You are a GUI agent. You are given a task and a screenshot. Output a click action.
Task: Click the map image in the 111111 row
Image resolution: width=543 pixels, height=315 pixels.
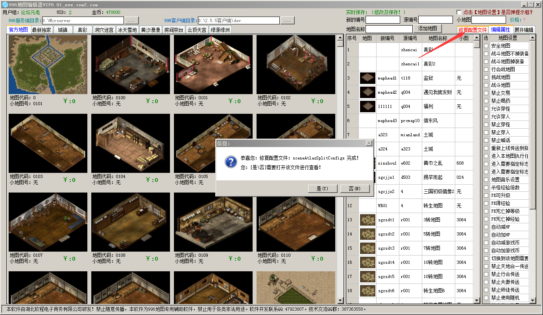pyautogui.click(x=368, y=106)
